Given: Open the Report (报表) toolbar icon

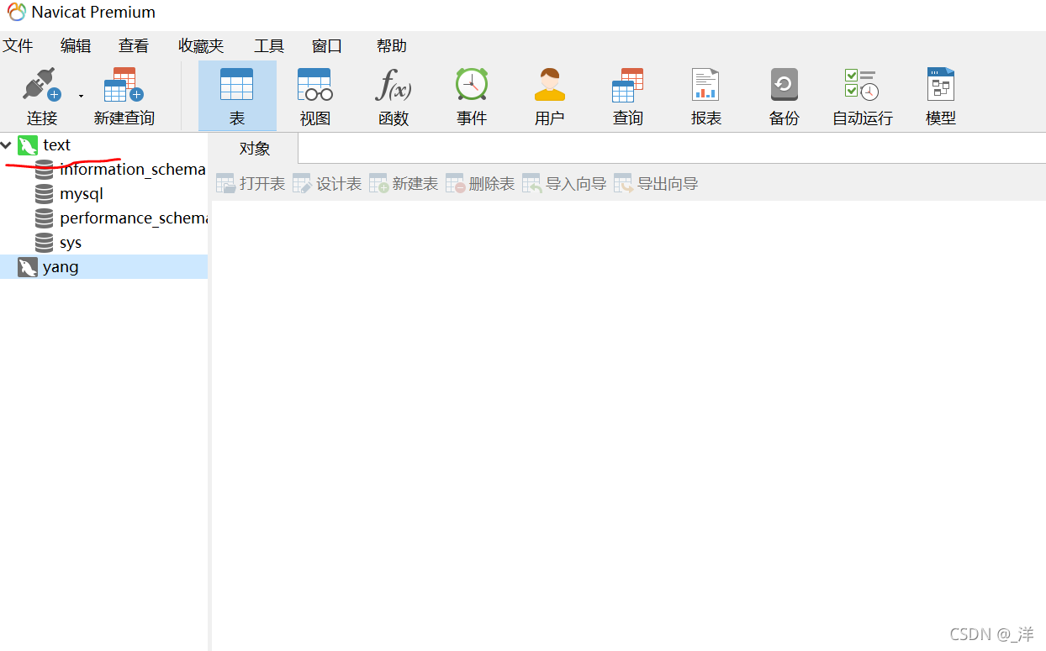Looking at the screenshot, I should coord(705,85).
